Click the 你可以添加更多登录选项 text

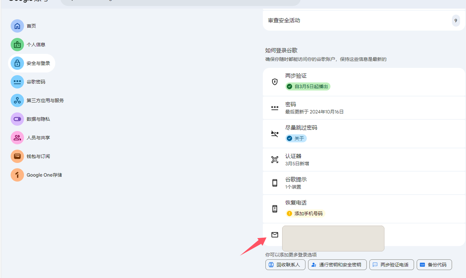[291, 255]
